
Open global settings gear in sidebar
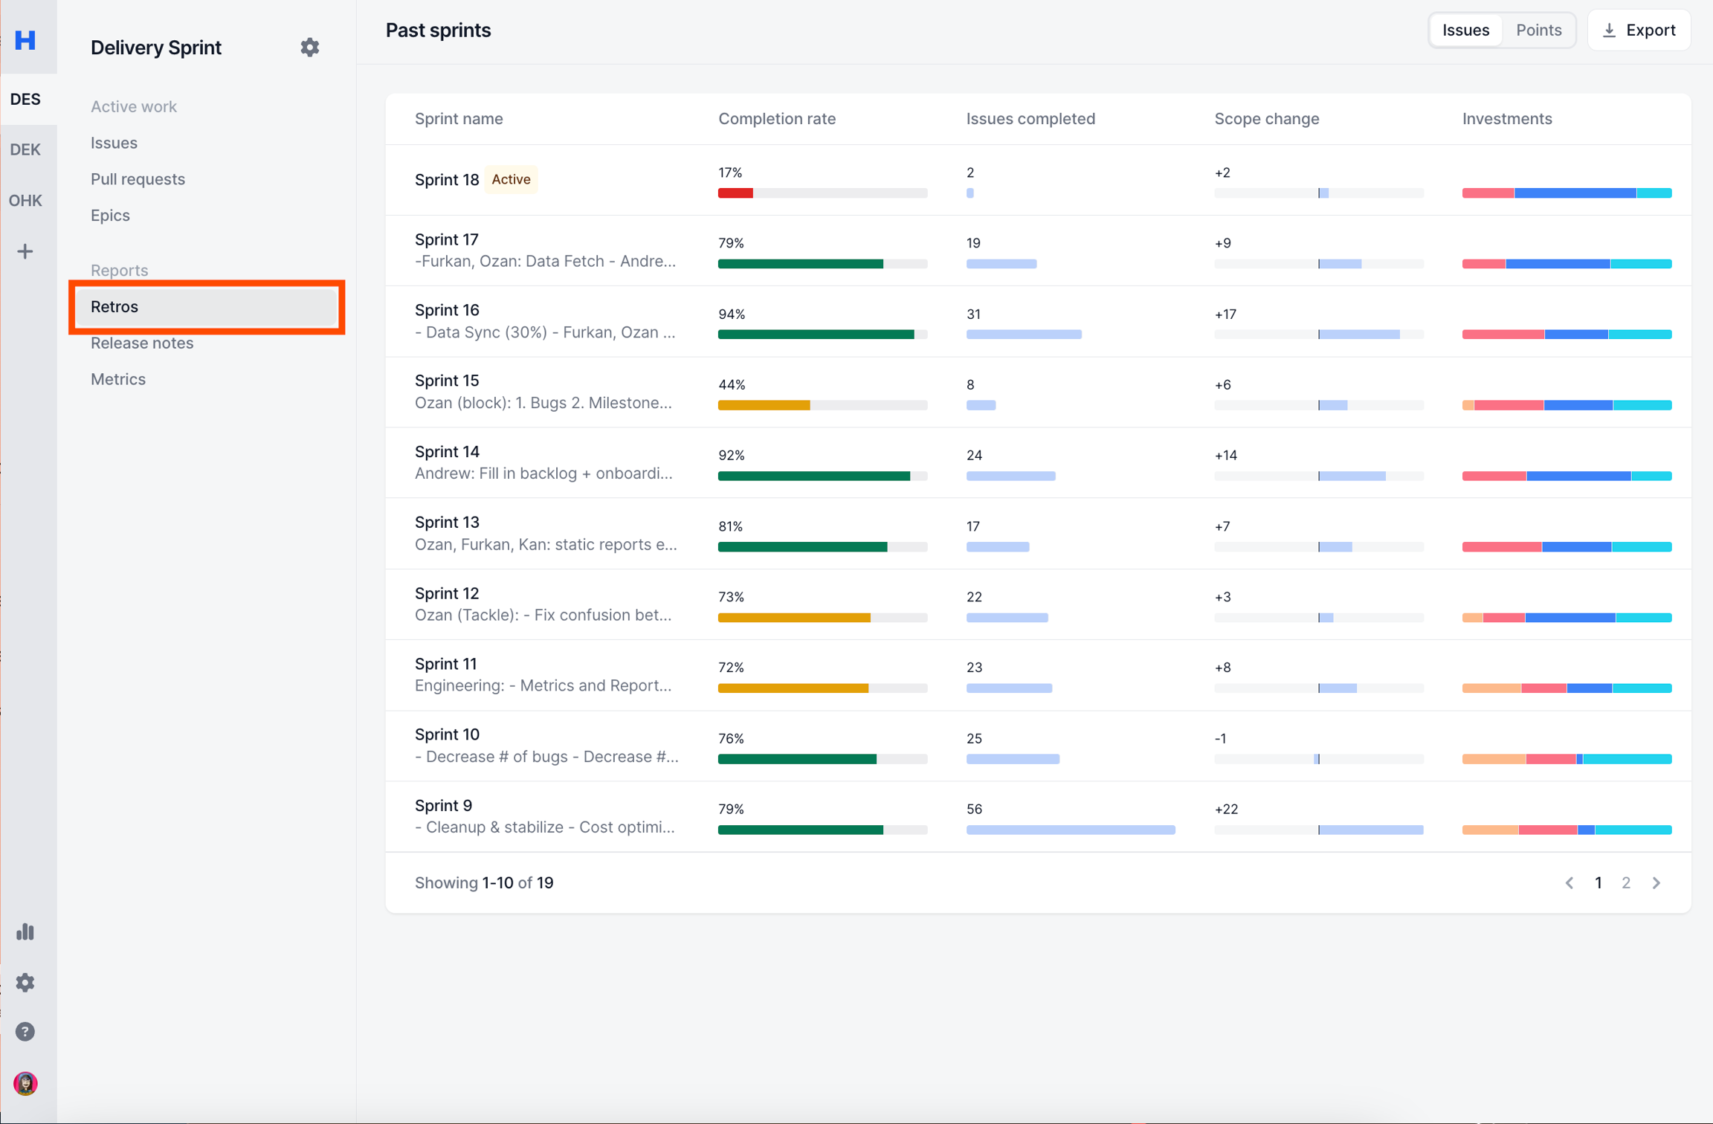[x=25, y=982]
